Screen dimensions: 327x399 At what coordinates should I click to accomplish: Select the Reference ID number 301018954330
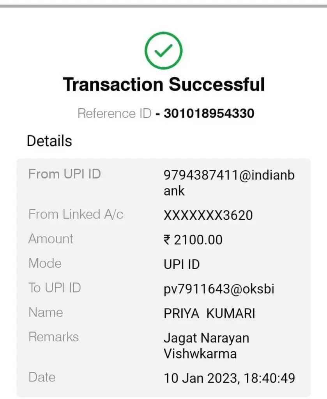tap(209, 113)
